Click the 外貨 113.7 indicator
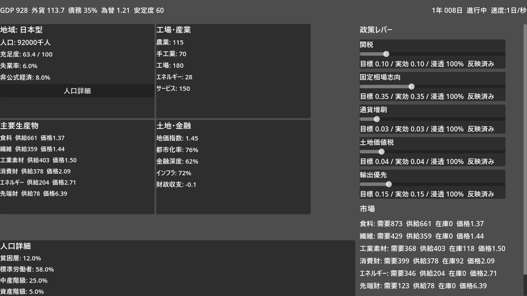 tap(48, 10)
